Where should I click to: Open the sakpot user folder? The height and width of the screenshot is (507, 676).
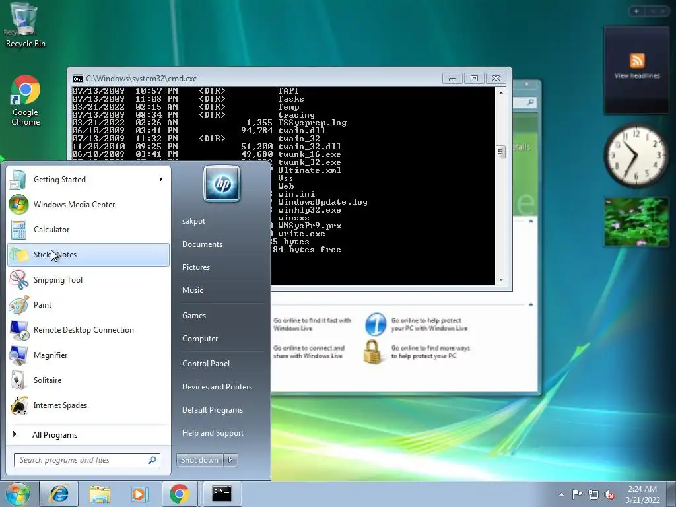[x=193, y=221]
